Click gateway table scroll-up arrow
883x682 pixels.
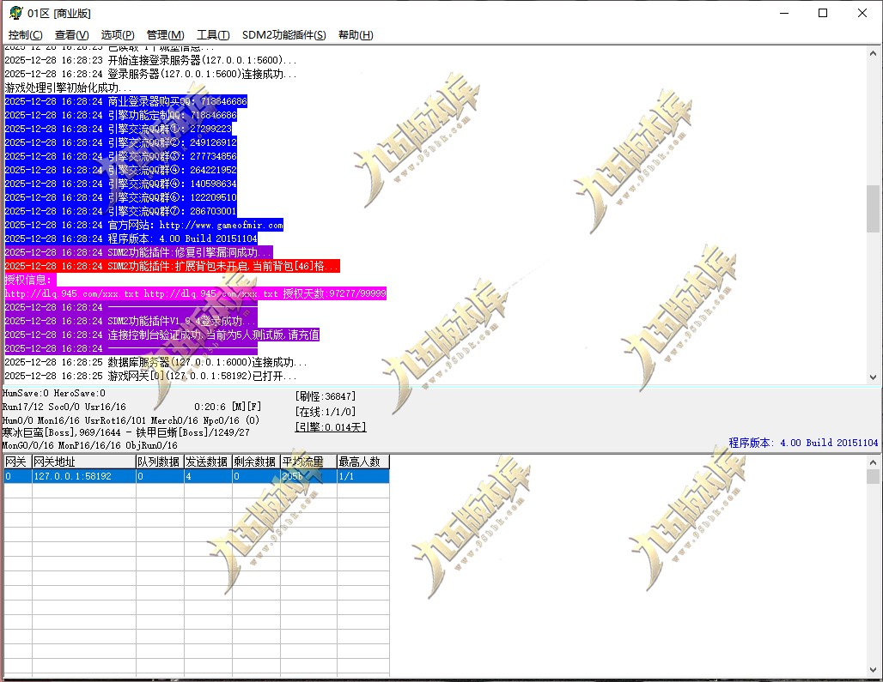pyautogui.click(x=873, y=462)
